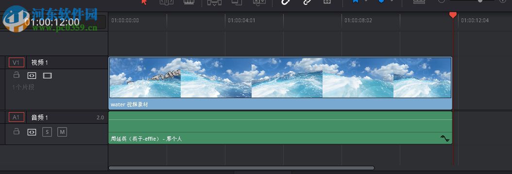Toggle the lock on audio track A1

click(x=16, y=131)
